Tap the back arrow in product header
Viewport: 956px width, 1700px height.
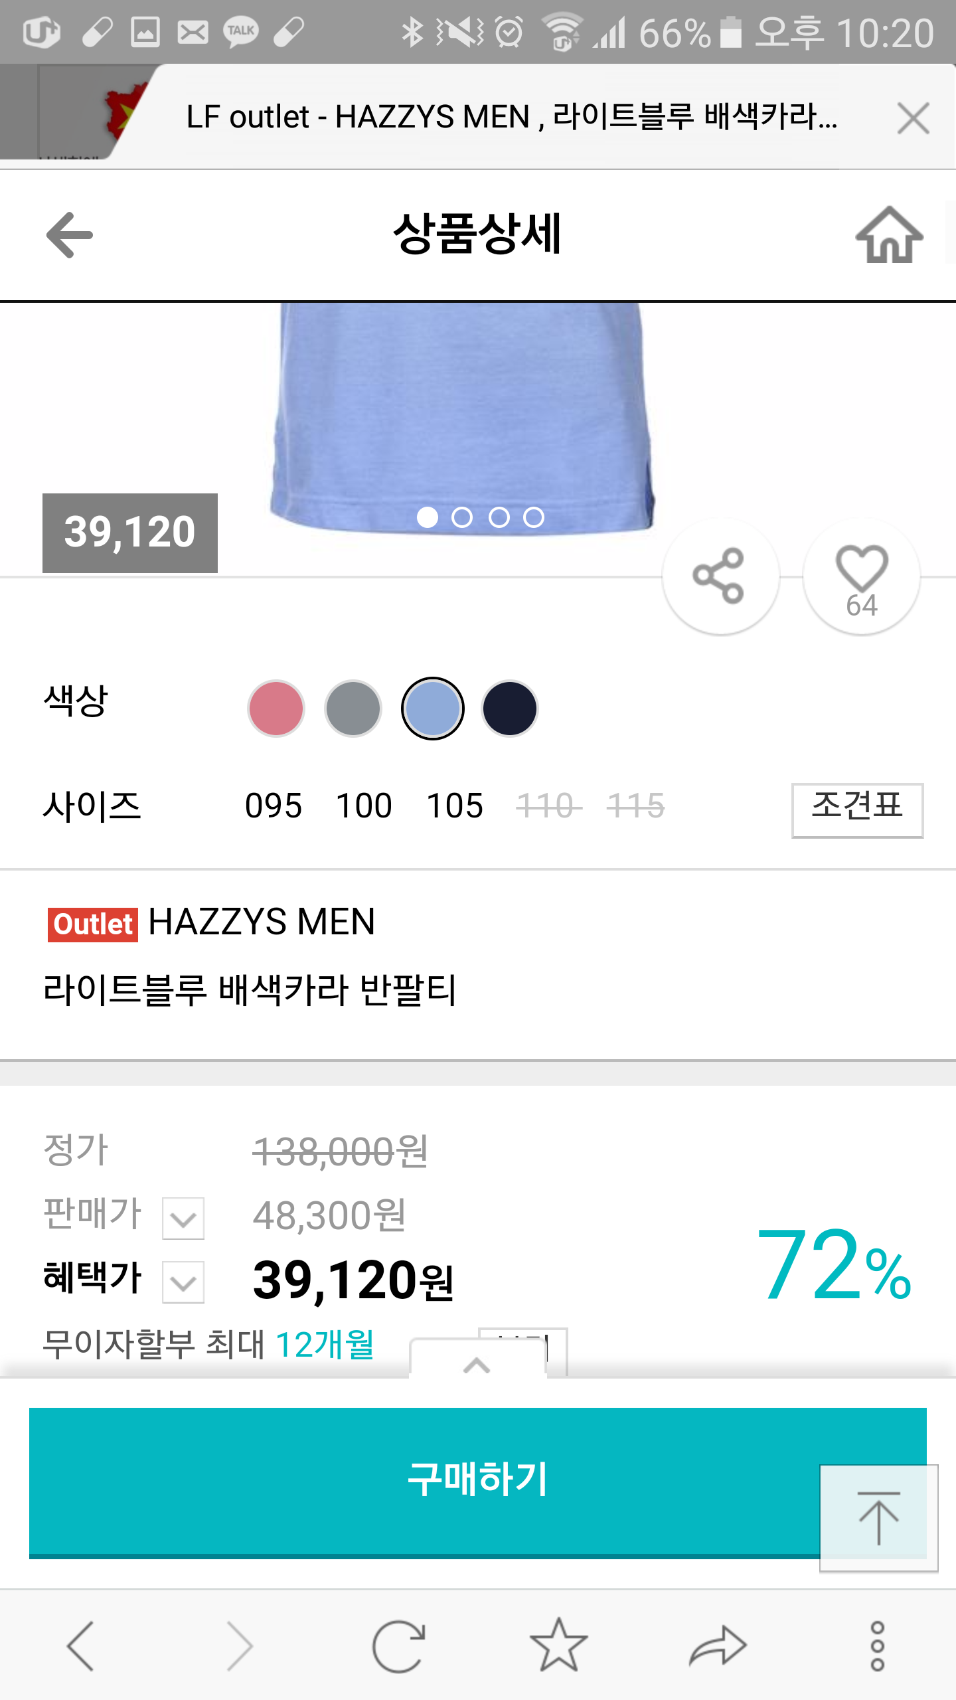70,235
